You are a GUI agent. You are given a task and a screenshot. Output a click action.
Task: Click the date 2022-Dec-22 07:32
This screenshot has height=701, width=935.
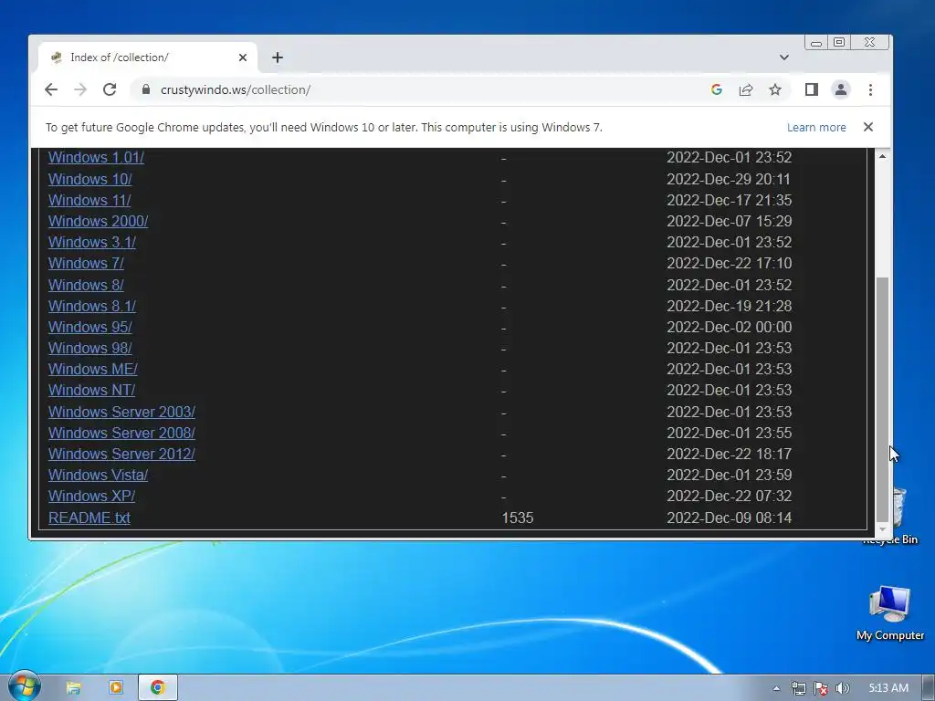729,496
